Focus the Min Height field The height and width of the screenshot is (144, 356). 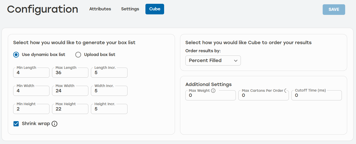31,109
